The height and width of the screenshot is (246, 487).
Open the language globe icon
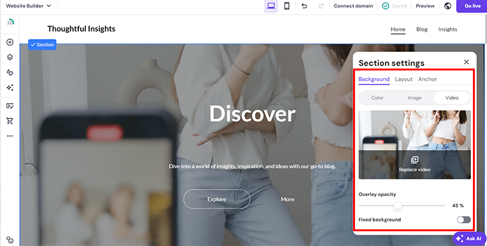coord(447,6)
